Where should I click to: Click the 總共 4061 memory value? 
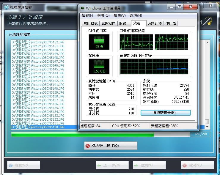tap(131, 85)
